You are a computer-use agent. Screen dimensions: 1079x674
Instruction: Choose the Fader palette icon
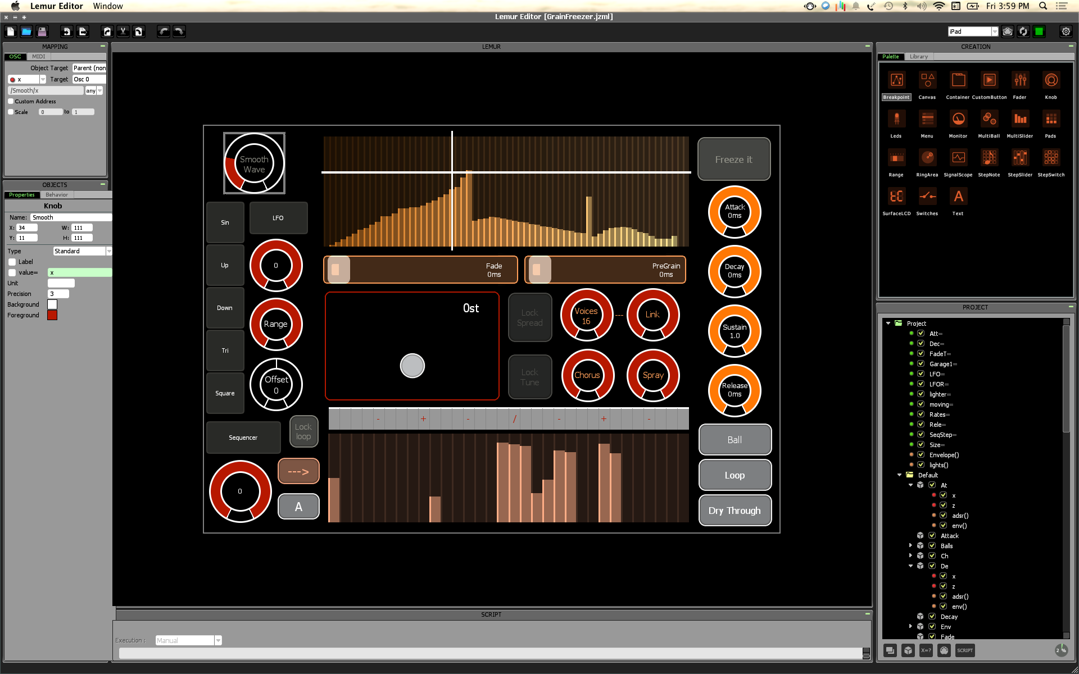(1019, 81)
